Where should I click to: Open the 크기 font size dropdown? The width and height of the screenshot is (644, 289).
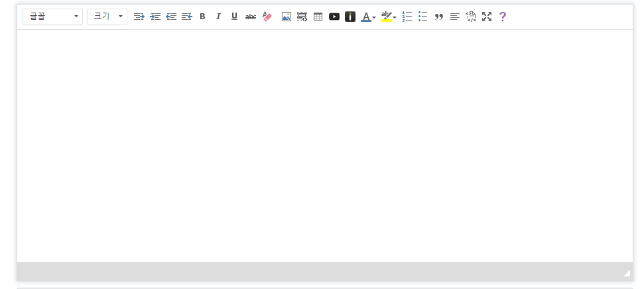click(x=107, y=17)
